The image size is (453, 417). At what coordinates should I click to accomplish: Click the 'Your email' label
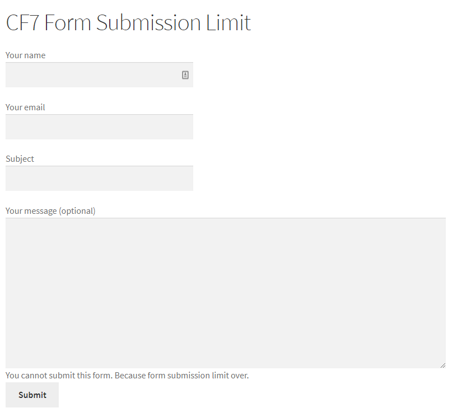25,107
